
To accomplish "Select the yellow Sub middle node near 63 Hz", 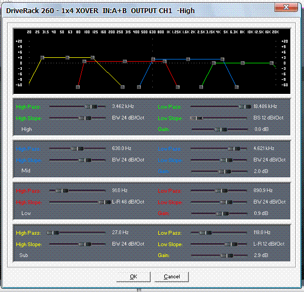I will pos(67,58).
